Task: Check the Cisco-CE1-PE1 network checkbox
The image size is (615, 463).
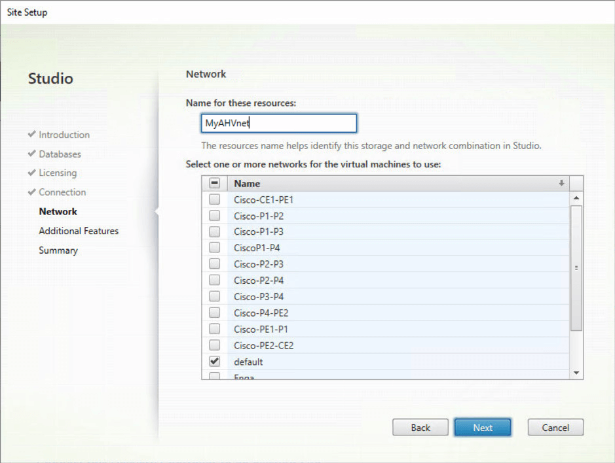Action: tap(214, 199)
